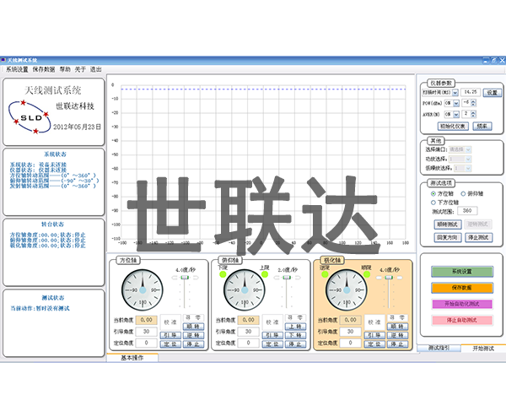Viewport: 506px width, 411px height.
Task: Click the 频率 button
Action: [x=482, y=127]
